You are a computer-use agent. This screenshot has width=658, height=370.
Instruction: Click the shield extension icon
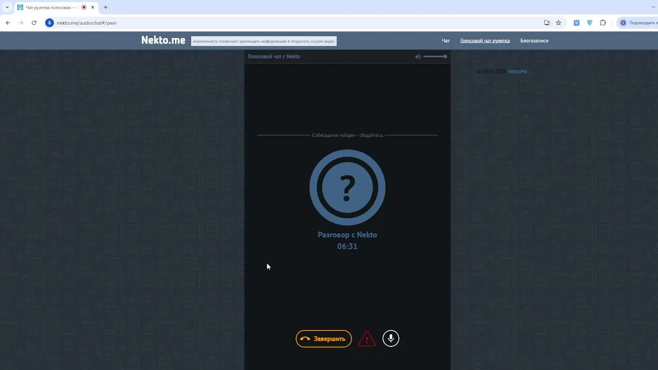click(590, 23)
